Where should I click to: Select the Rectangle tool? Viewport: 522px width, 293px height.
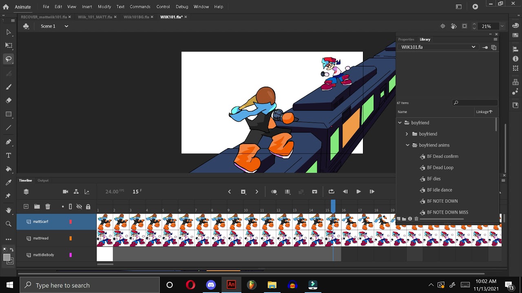(9, 114)
